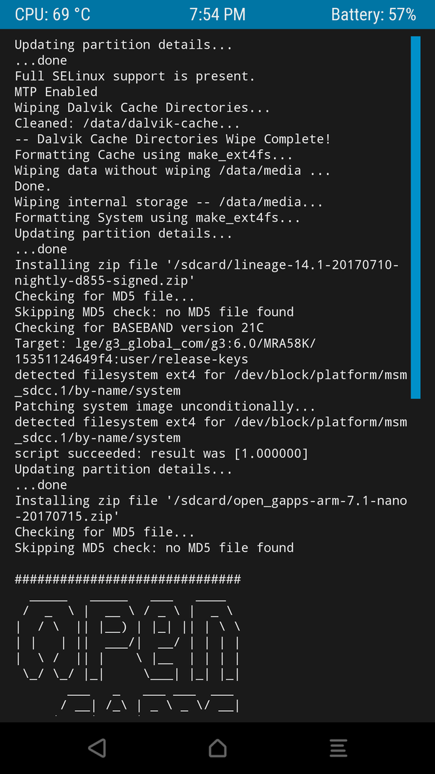The width and height of the screenshot is (435, 774).
Task: Select 'Target: lge/g3_global_com' log line
Action: (165, 351)
